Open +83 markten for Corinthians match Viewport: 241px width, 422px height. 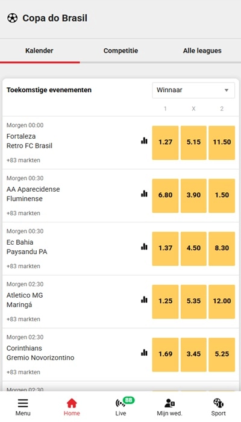tap(23, 372)
